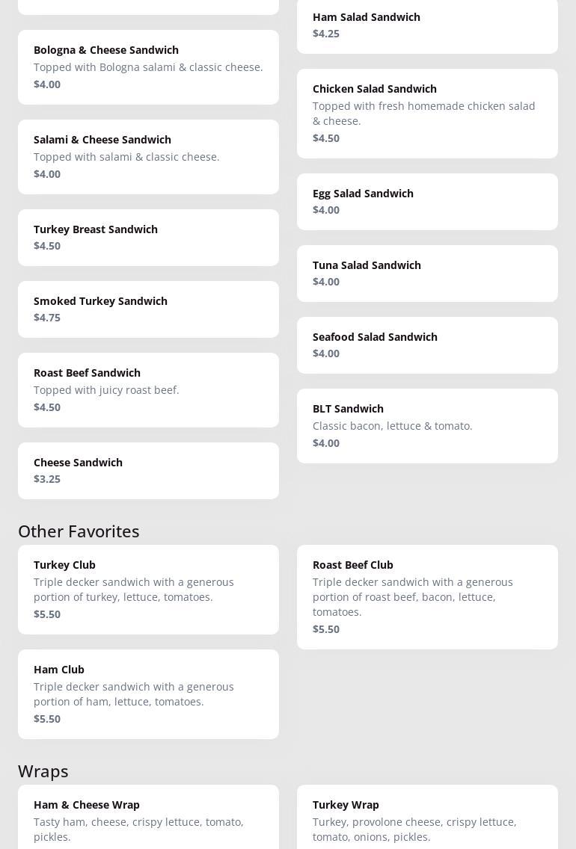Choose the Roast Beef Club
Screen dimensions: 576x849
tap(426, 597)
